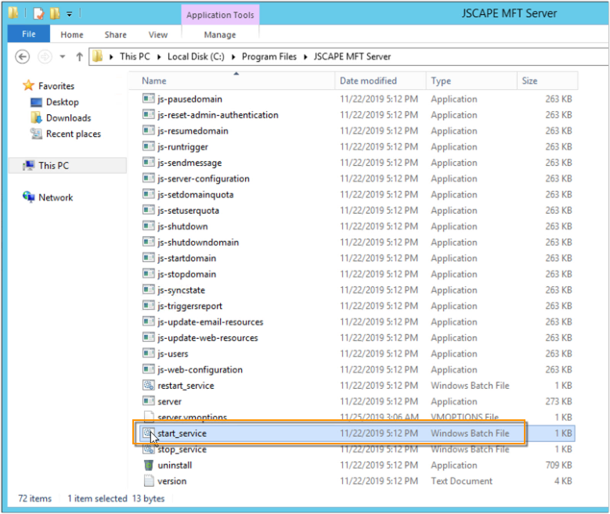Sort files by Date modified column
This screenshot has height=514, width=610.
[x=380, y=81]
